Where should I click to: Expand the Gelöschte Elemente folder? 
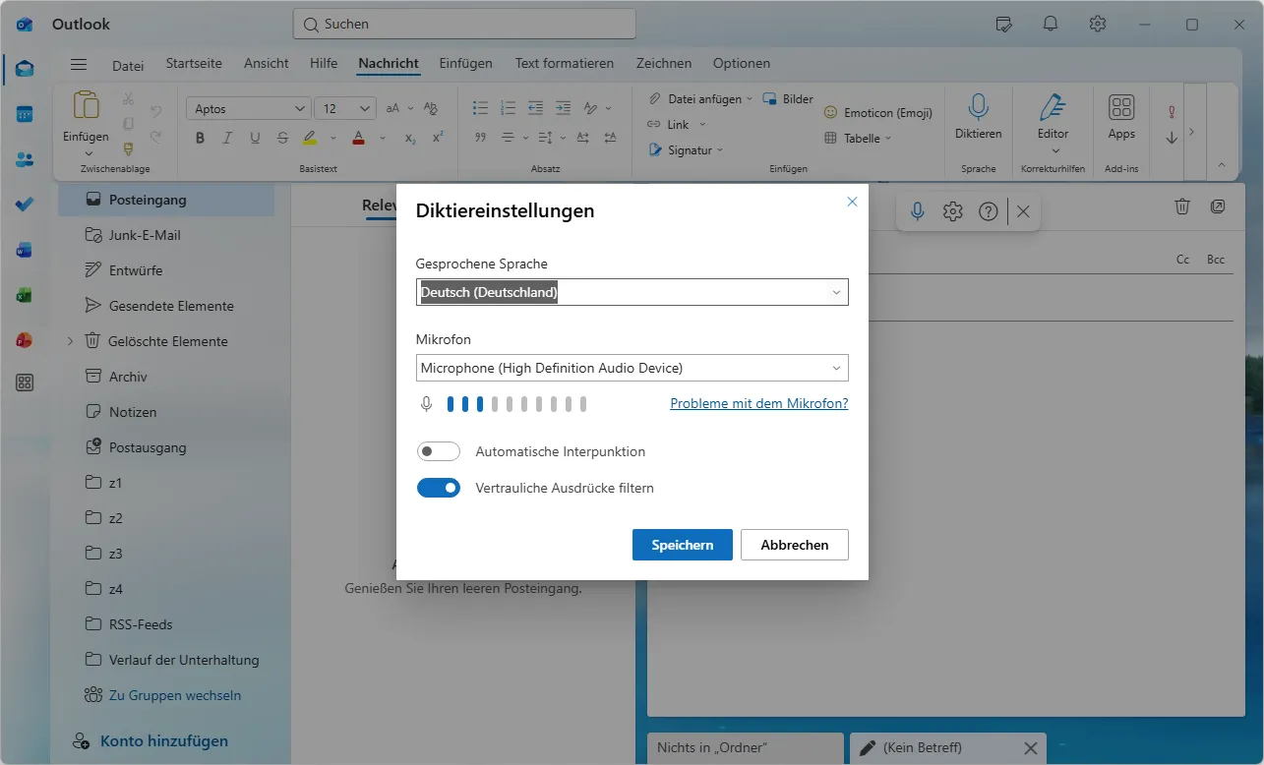point(70,341)
